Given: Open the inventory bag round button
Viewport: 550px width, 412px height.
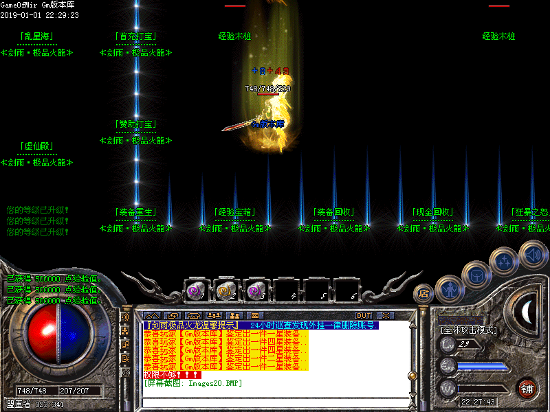Looking at the screenshot, I should (476, 276).
